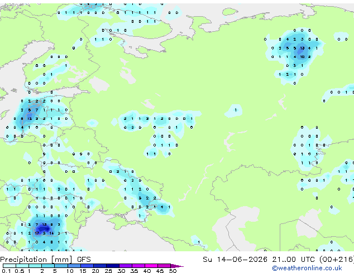Click the "Precipitation [mm]" title text
Screen dimensions: 354x273
point(36,260)
